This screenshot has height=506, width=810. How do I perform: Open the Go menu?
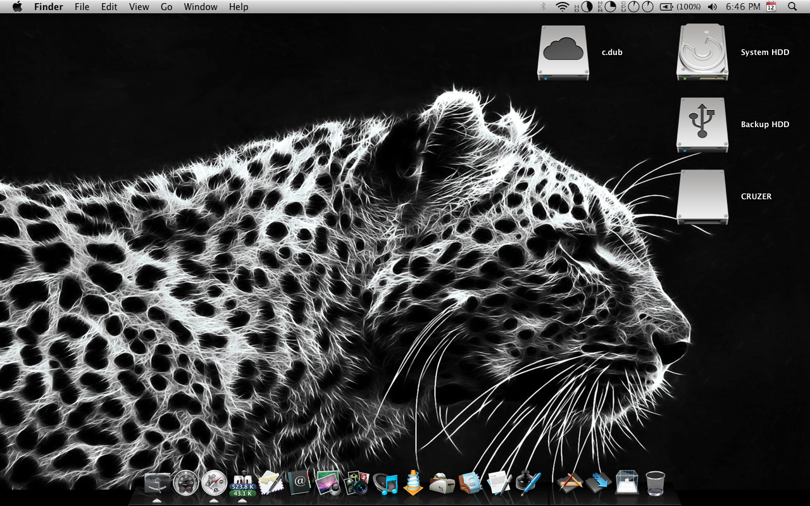(166, 7)
